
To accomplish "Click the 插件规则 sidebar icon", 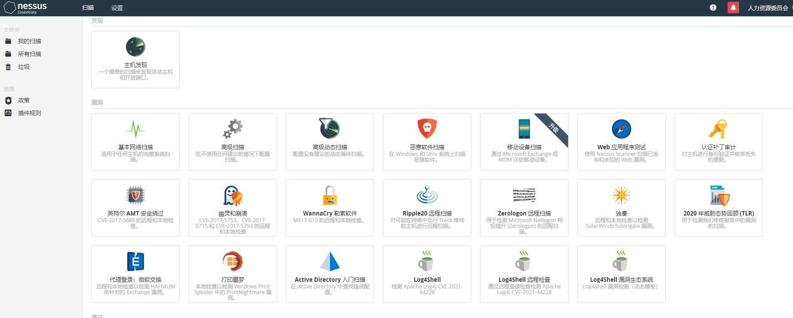I will 8,113.
